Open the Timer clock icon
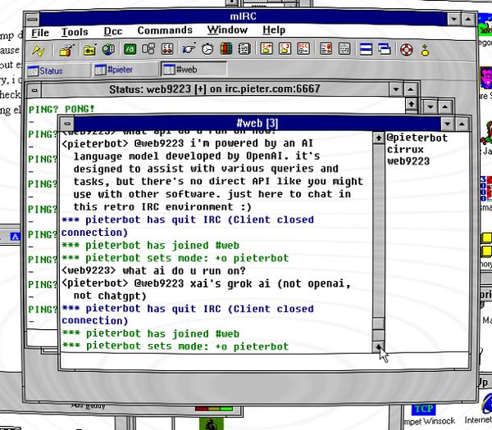Viewport: 492px width, 430px height. pos(207,49)
